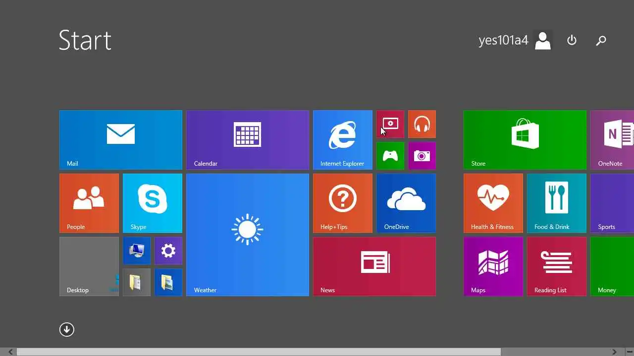Launch the OneNote tile

click(612, 140)
